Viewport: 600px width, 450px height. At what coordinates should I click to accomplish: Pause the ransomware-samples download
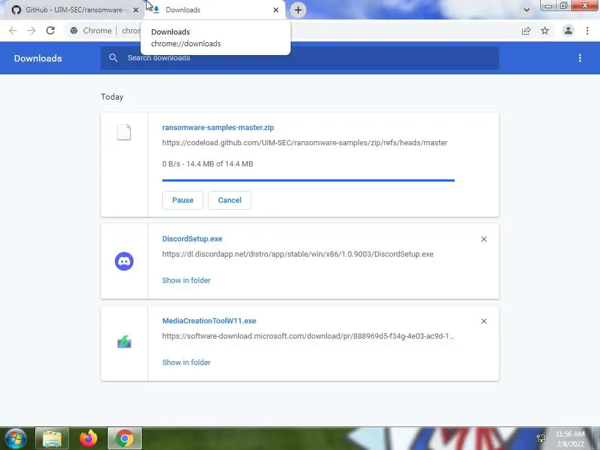[183, 200]
